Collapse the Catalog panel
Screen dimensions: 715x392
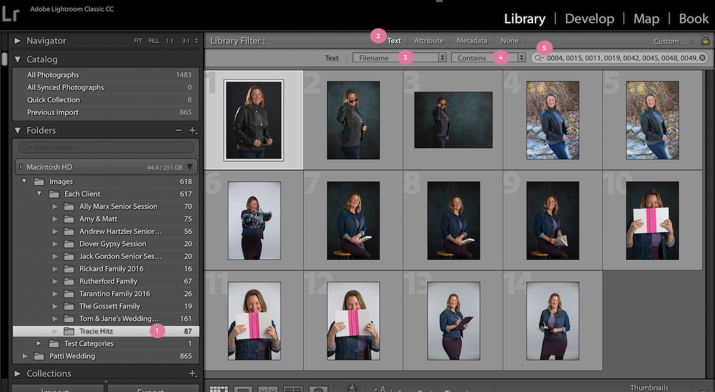[17, 60]
